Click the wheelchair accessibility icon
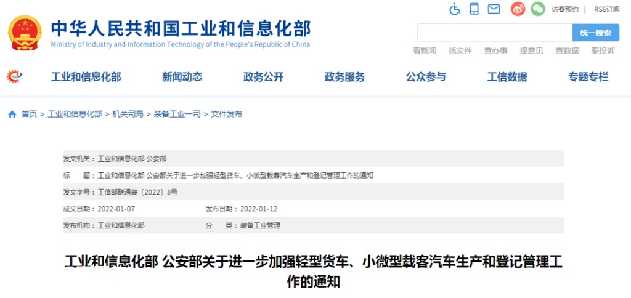The image size is (631, 298). coord(455,9)
